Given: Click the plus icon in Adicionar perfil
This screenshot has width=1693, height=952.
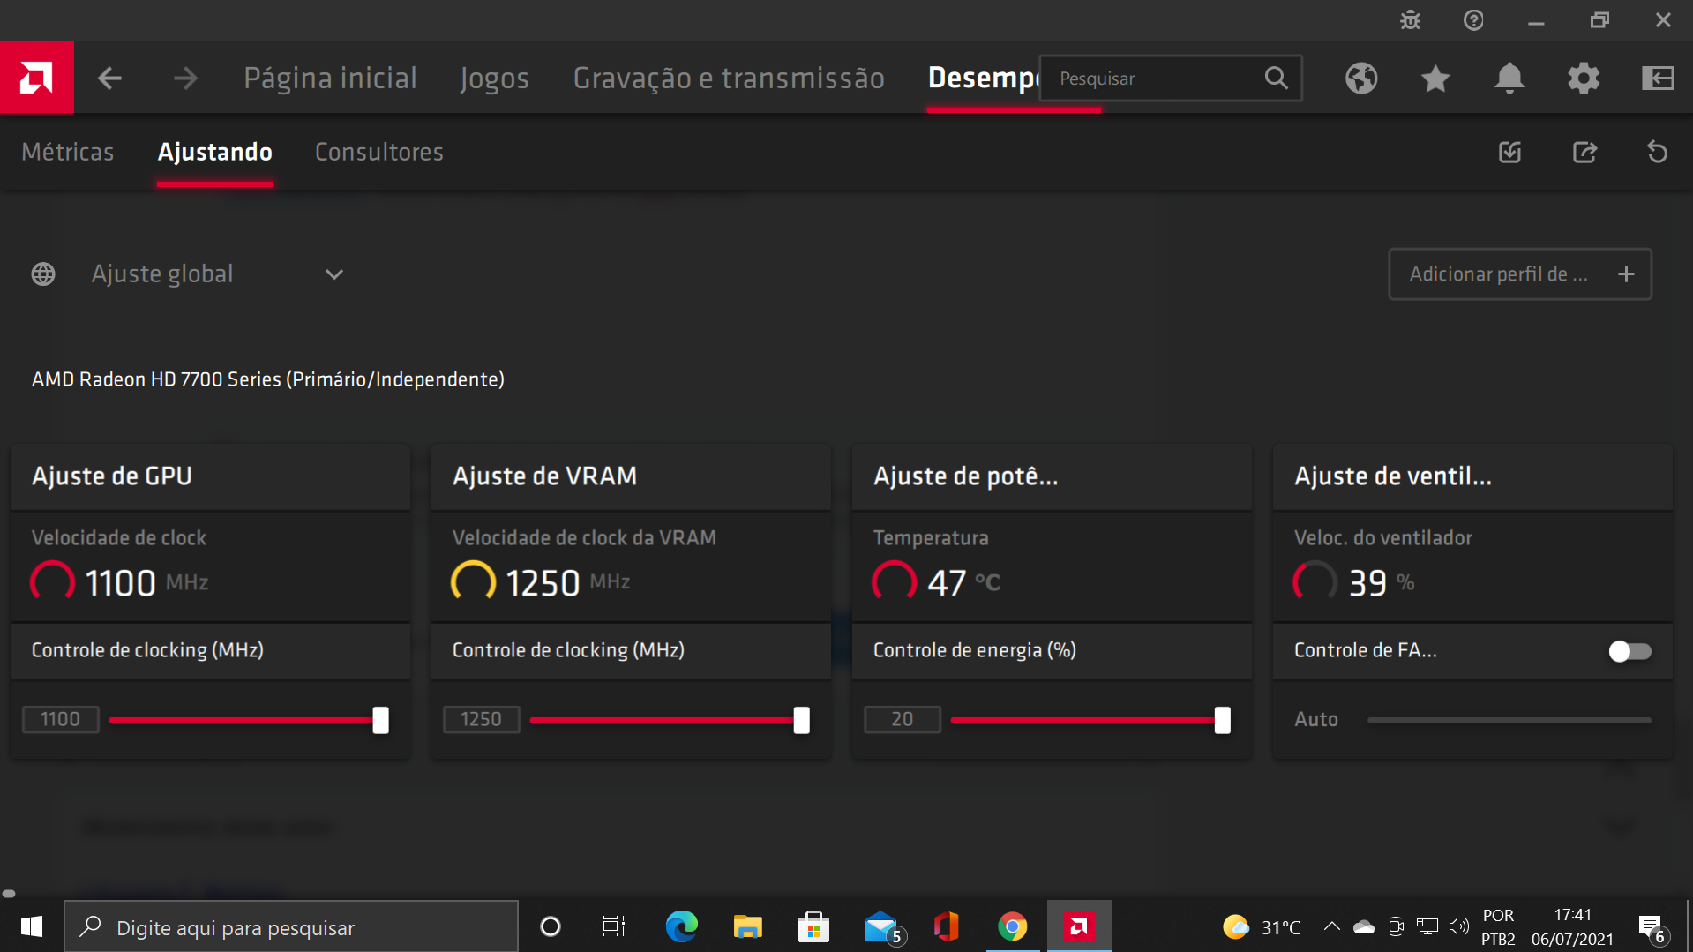Looking at the screenshot, I should click(1626, 274).
